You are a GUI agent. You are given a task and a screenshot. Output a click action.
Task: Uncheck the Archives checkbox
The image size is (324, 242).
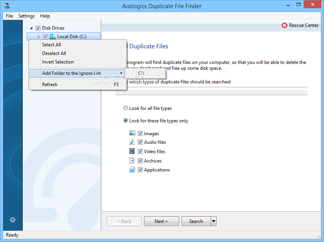tap(140, 161)
